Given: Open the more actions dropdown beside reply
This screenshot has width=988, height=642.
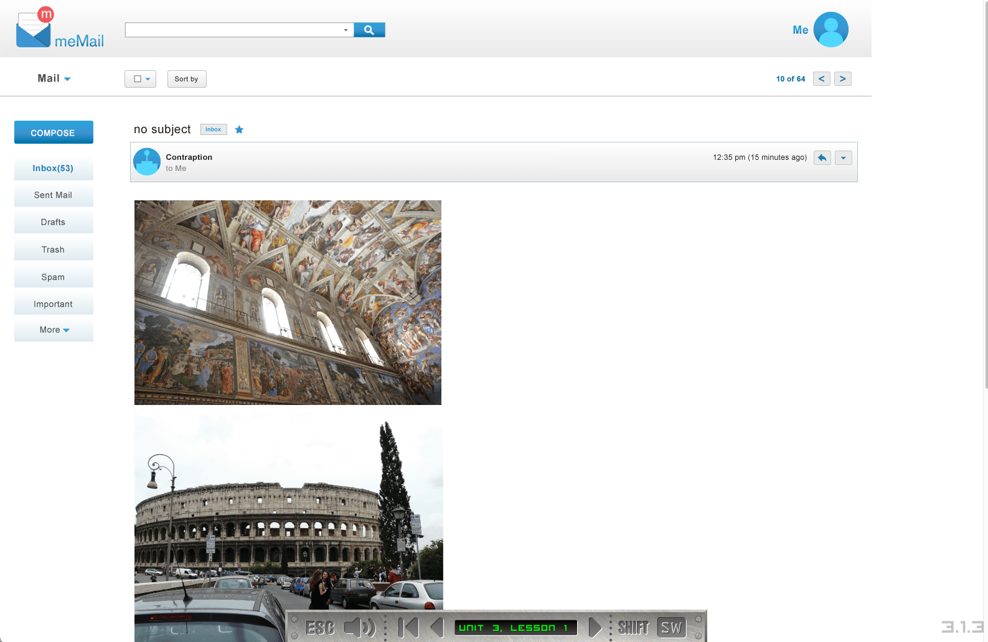Looking at the screenshot, I should [x=843, y=158].
